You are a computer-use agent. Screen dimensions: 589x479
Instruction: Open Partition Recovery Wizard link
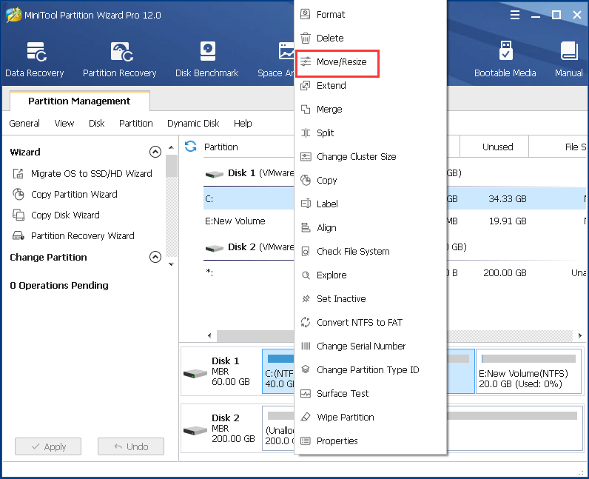tap(82, 235)
